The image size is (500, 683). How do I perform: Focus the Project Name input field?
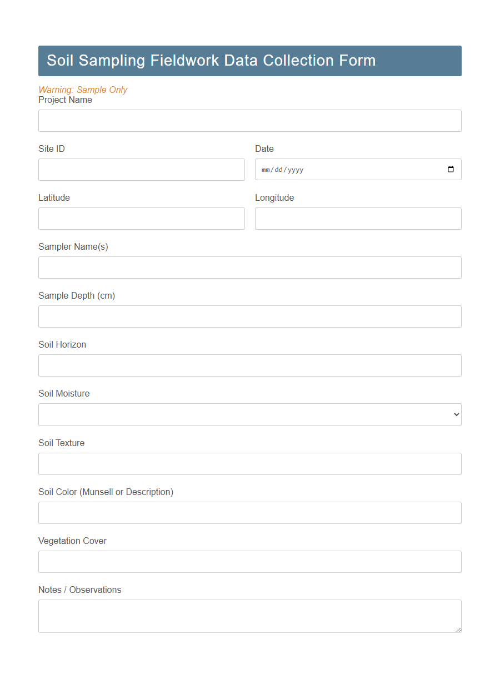(x=250, y=121)
